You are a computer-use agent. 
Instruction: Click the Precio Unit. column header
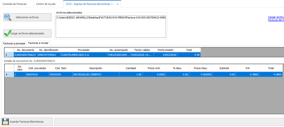[x=154, y=68]
